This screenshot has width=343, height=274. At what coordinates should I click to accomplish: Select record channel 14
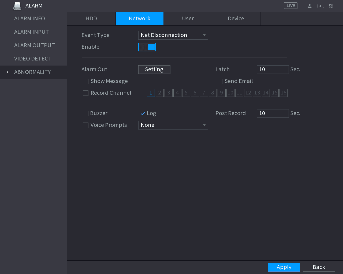point(266,93)
